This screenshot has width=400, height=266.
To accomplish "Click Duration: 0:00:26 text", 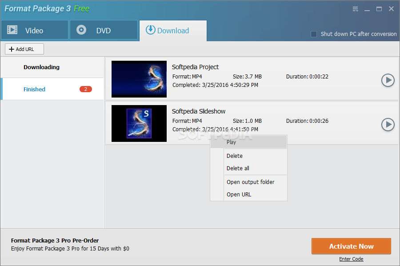I will [307, 121].
